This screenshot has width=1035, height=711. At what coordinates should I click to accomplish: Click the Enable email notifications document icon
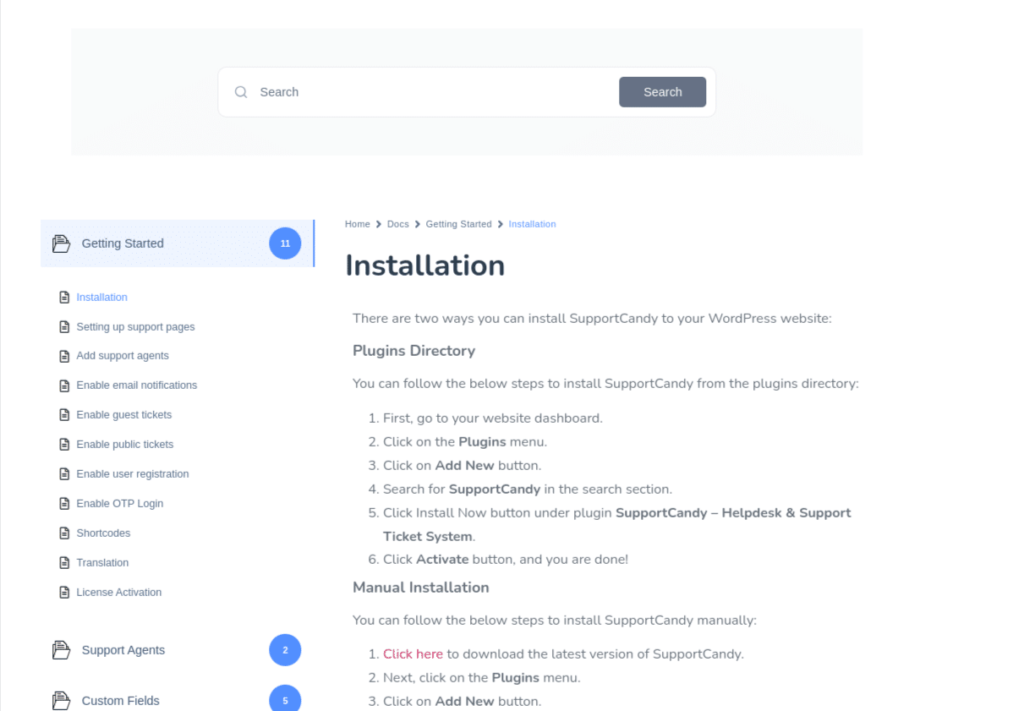[x=64, y=386]
